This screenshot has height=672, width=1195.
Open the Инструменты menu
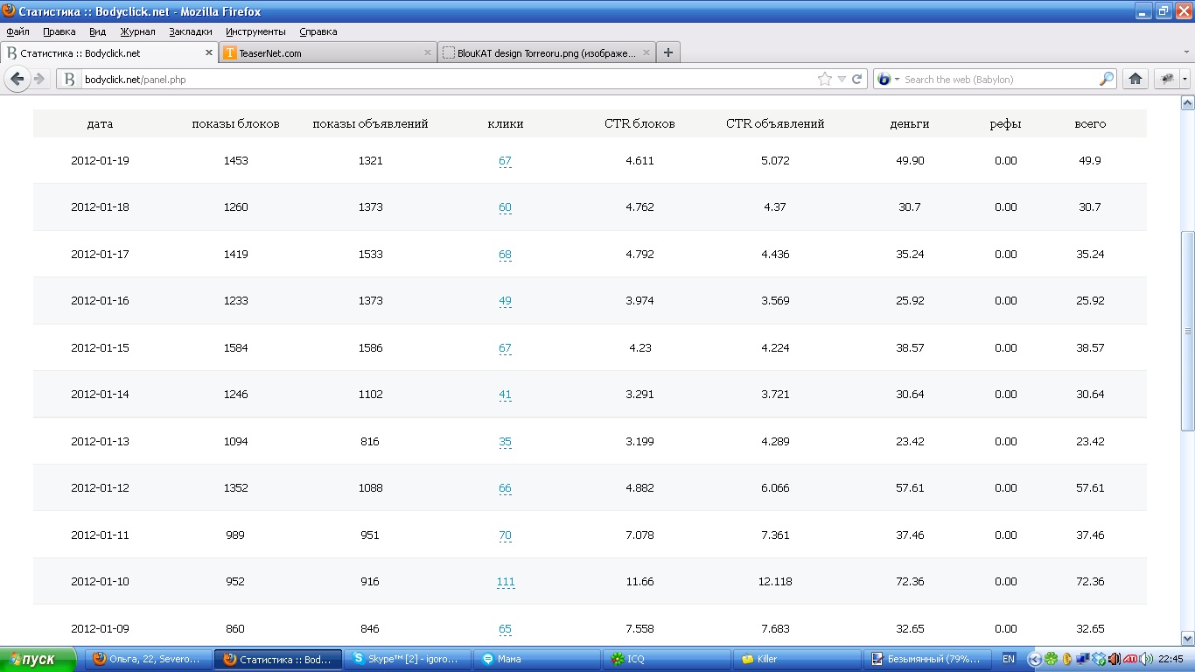tap(255, 31)
